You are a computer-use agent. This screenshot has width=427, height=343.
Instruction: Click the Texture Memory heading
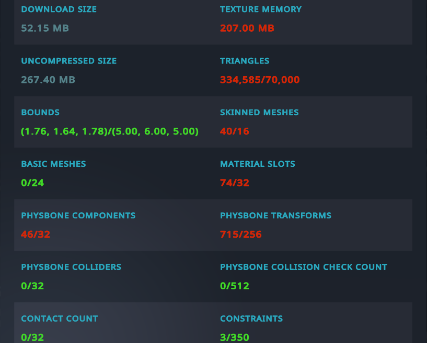[x=261, y=9]
